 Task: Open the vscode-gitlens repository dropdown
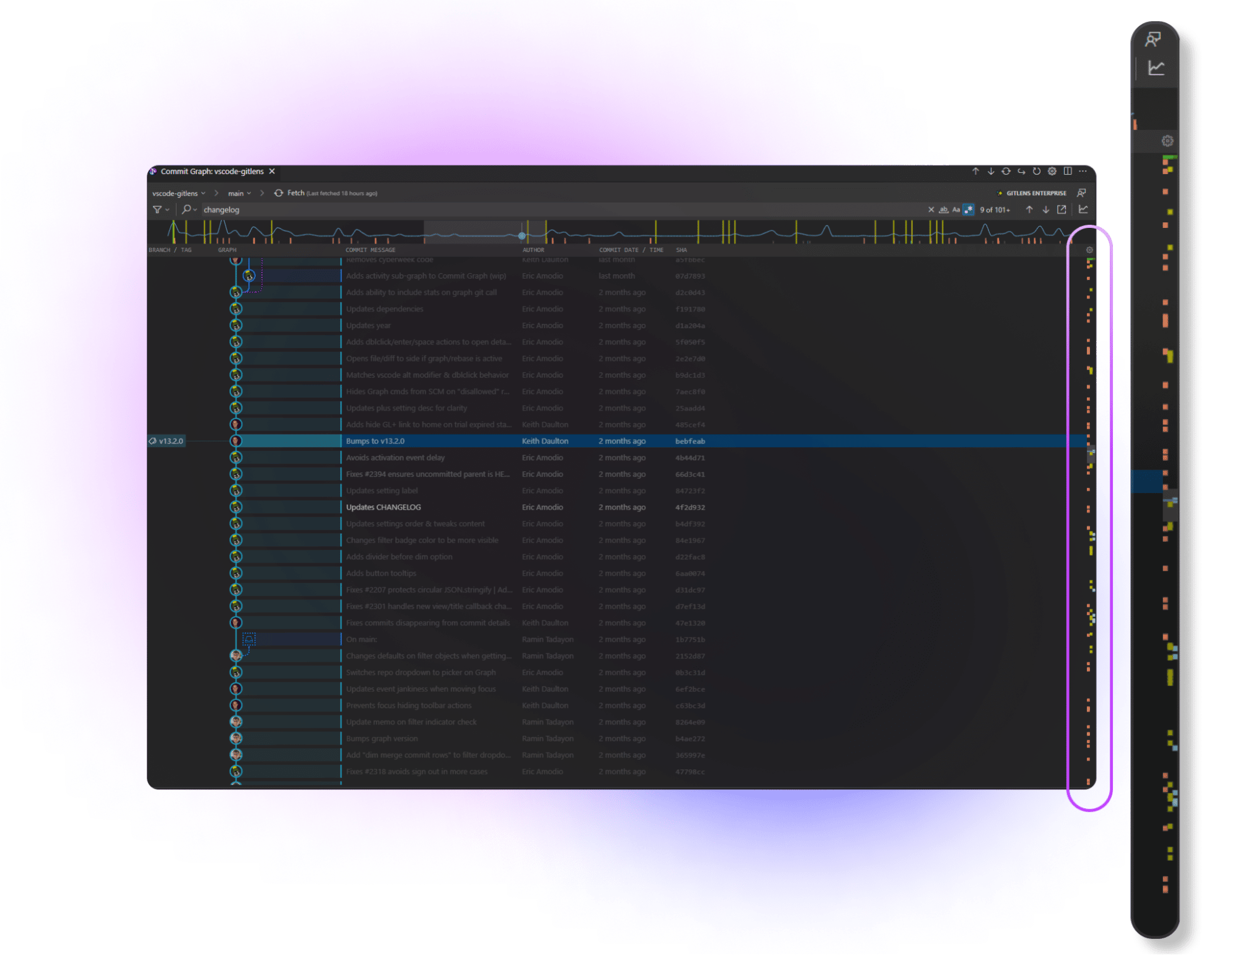tap(178, 193)
